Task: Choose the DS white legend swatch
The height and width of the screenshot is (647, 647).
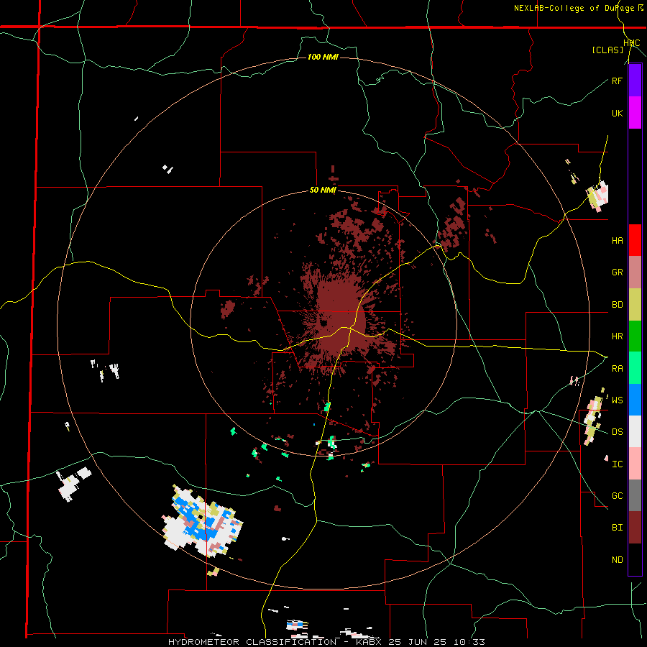Action: tap(635, 431)
